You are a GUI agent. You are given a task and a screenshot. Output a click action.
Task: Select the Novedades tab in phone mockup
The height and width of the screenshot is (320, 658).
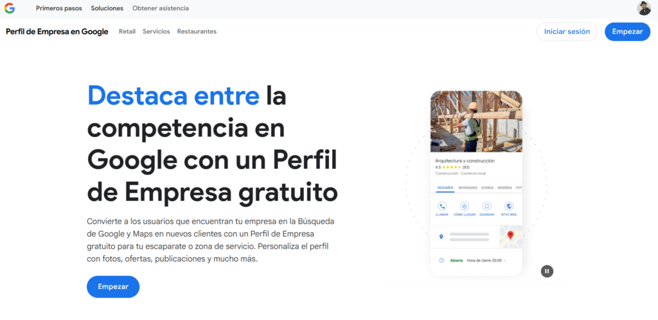coord(468,188)
